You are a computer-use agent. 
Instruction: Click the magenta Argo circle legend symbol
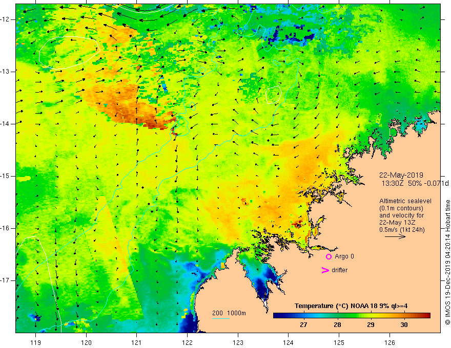tap(329, 256)
